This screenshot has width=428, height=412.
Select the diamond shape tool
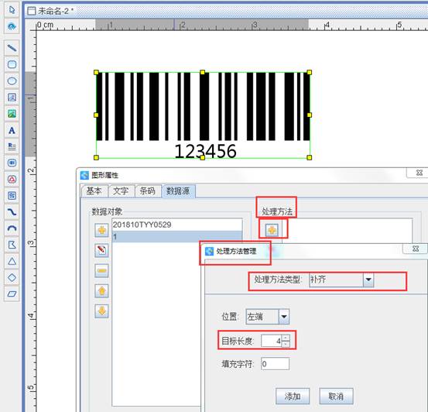pos(12,277)
